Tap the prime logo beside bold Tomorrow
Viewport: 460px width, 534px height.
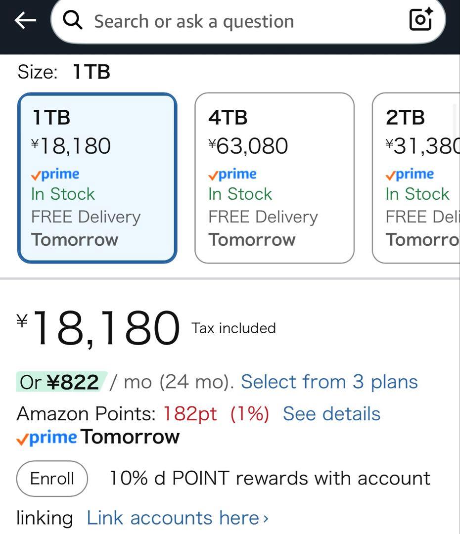46,438
